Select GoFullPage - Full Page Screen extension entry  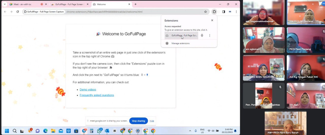coord(181,36)
